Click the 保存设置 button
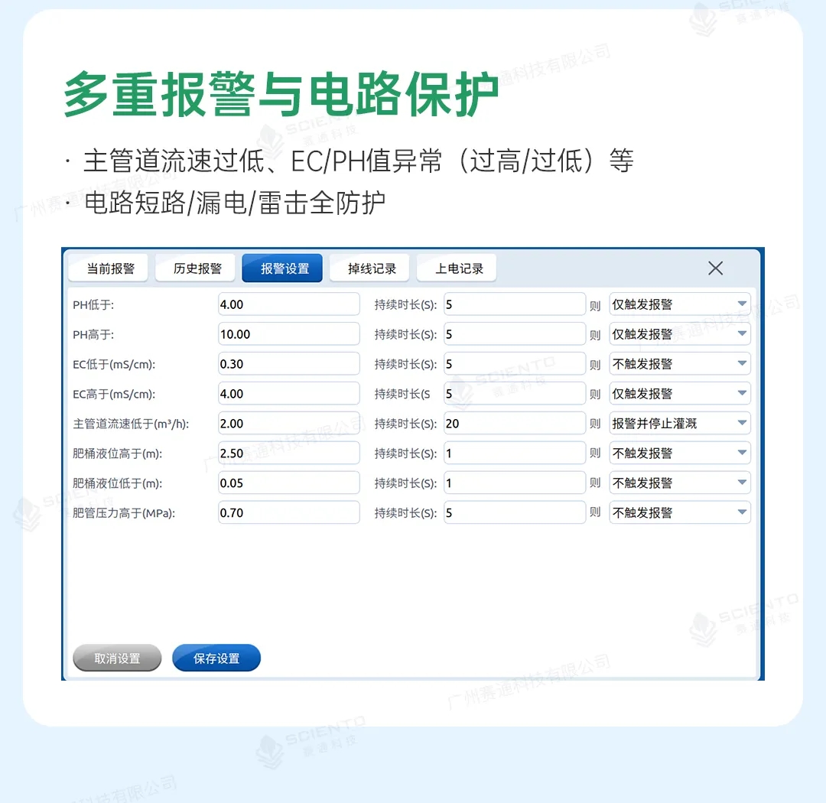This screenshot has height=803, width=826. 216,658
